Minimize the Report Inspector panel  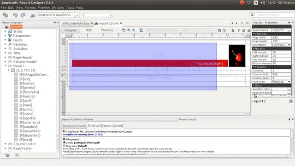54,23
